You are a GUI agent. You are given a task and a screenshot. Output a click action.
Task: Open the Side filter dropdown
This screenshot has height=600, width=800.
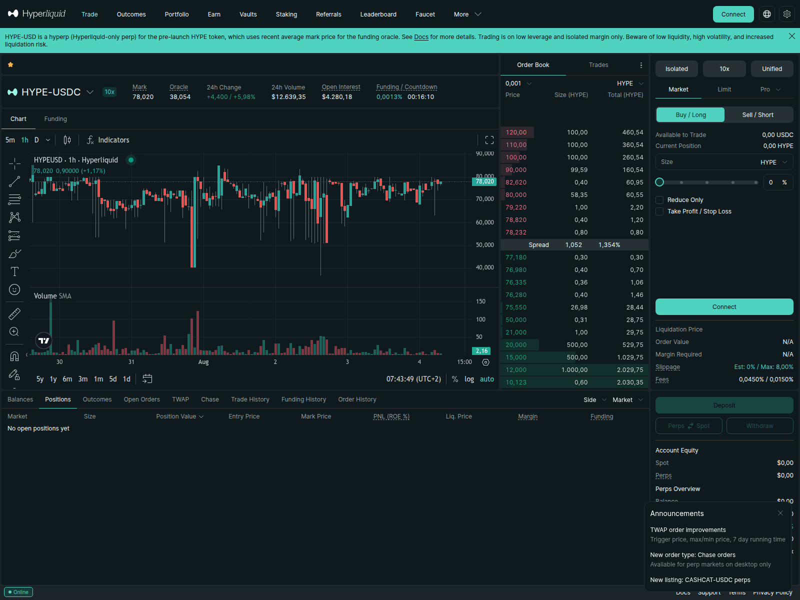(x=595, y=400)
